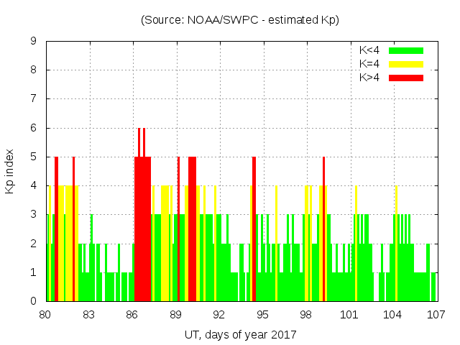Image resolution: width=460 pixels, height=345 pixels.
Task: Click the green K<4 legend swatch
Action: (406, 50)
